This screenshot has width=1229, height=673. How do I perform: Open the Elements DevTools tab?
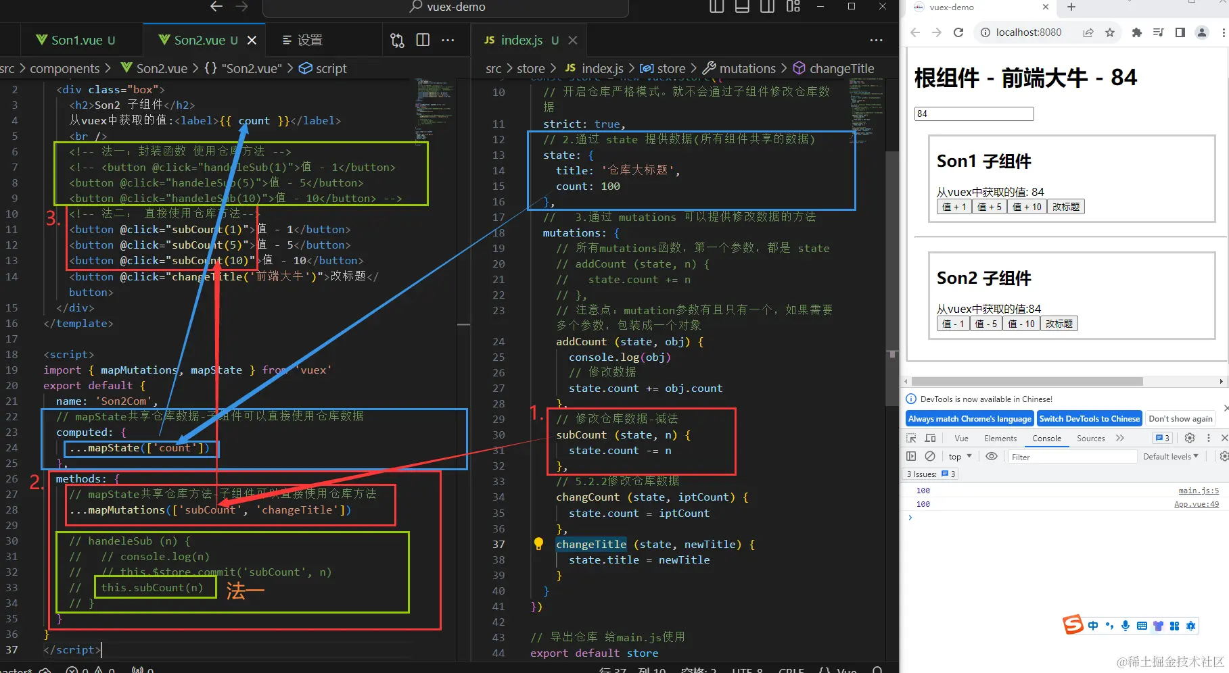1000,439
